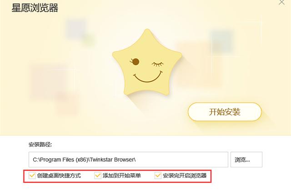Screen dimensions: 291x191
Task: Open folder picker via 浏览... button
Action: tap(246, 160)
